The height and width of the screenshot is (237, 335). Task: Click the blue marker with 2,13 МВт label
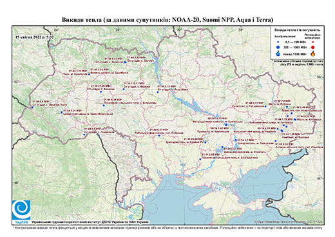click(x=158, y=92)
